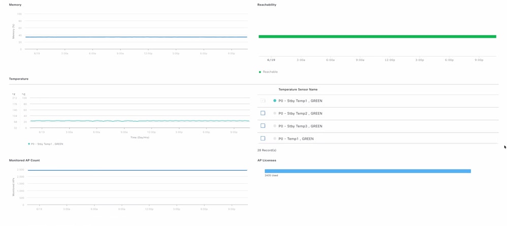Click the 2,500 value on Monitored AP axis

pyautogui.click(x=20, y=170)
